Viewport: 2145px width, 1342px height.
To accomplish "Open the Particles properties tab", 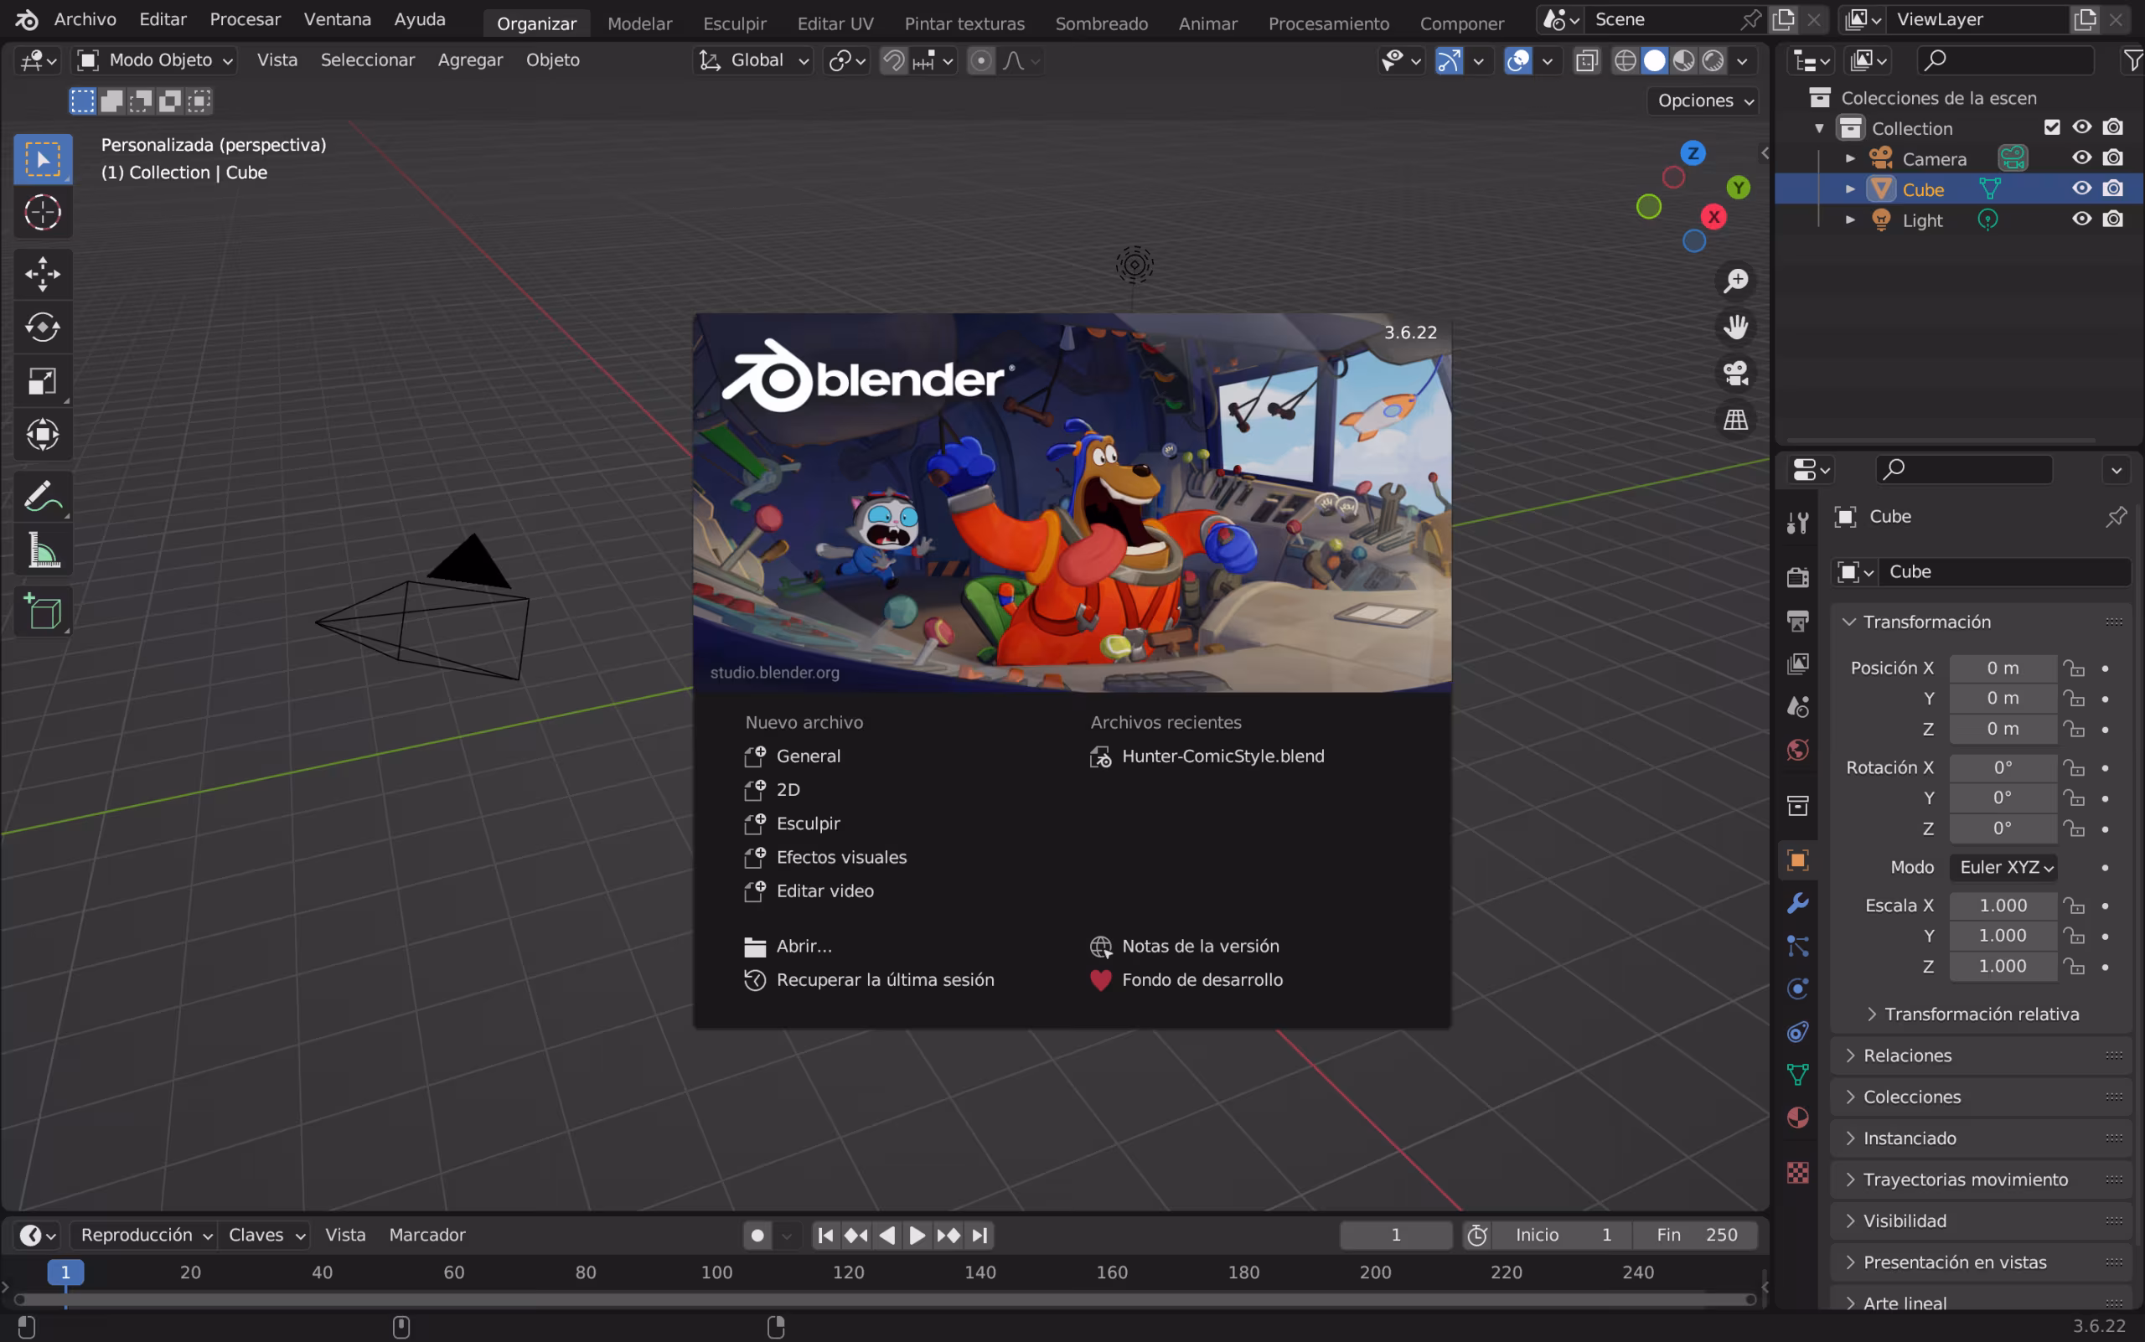I will tap(1798, 945).
